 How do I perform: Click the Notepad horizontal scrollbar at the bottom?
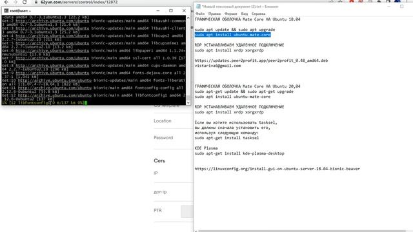click(301, 231)
